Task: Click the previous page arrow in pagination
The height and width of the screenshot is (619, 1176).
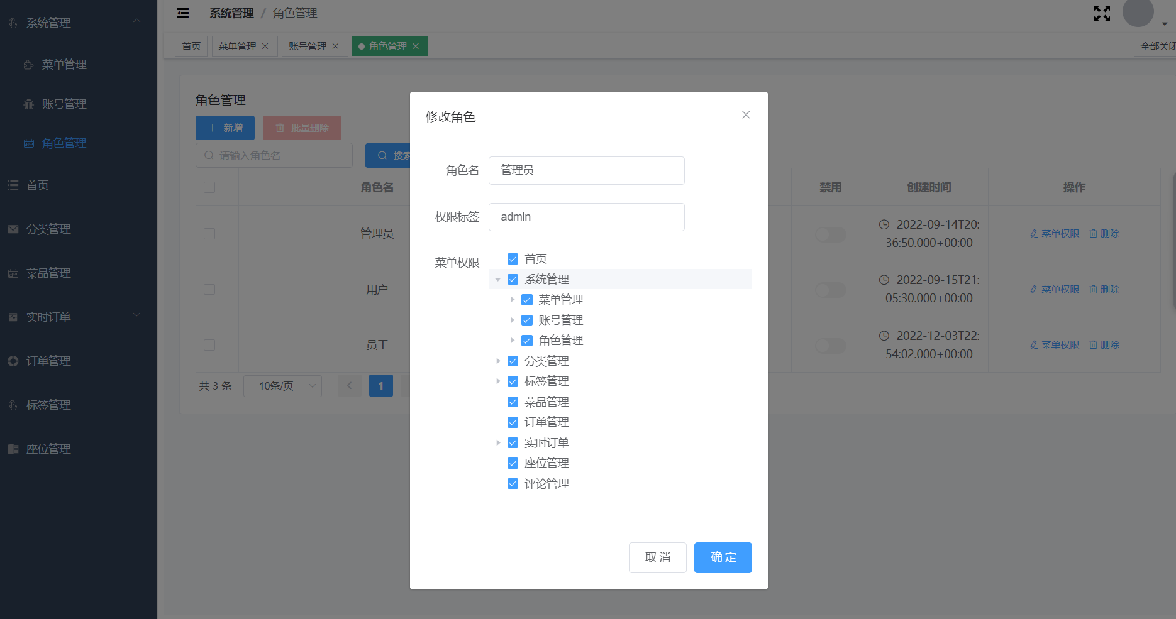Action: [x=349, y=386]
